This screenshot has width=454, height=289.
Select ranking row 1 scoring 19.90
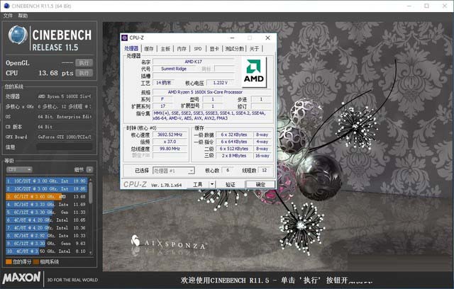click(x=46, y=181)
